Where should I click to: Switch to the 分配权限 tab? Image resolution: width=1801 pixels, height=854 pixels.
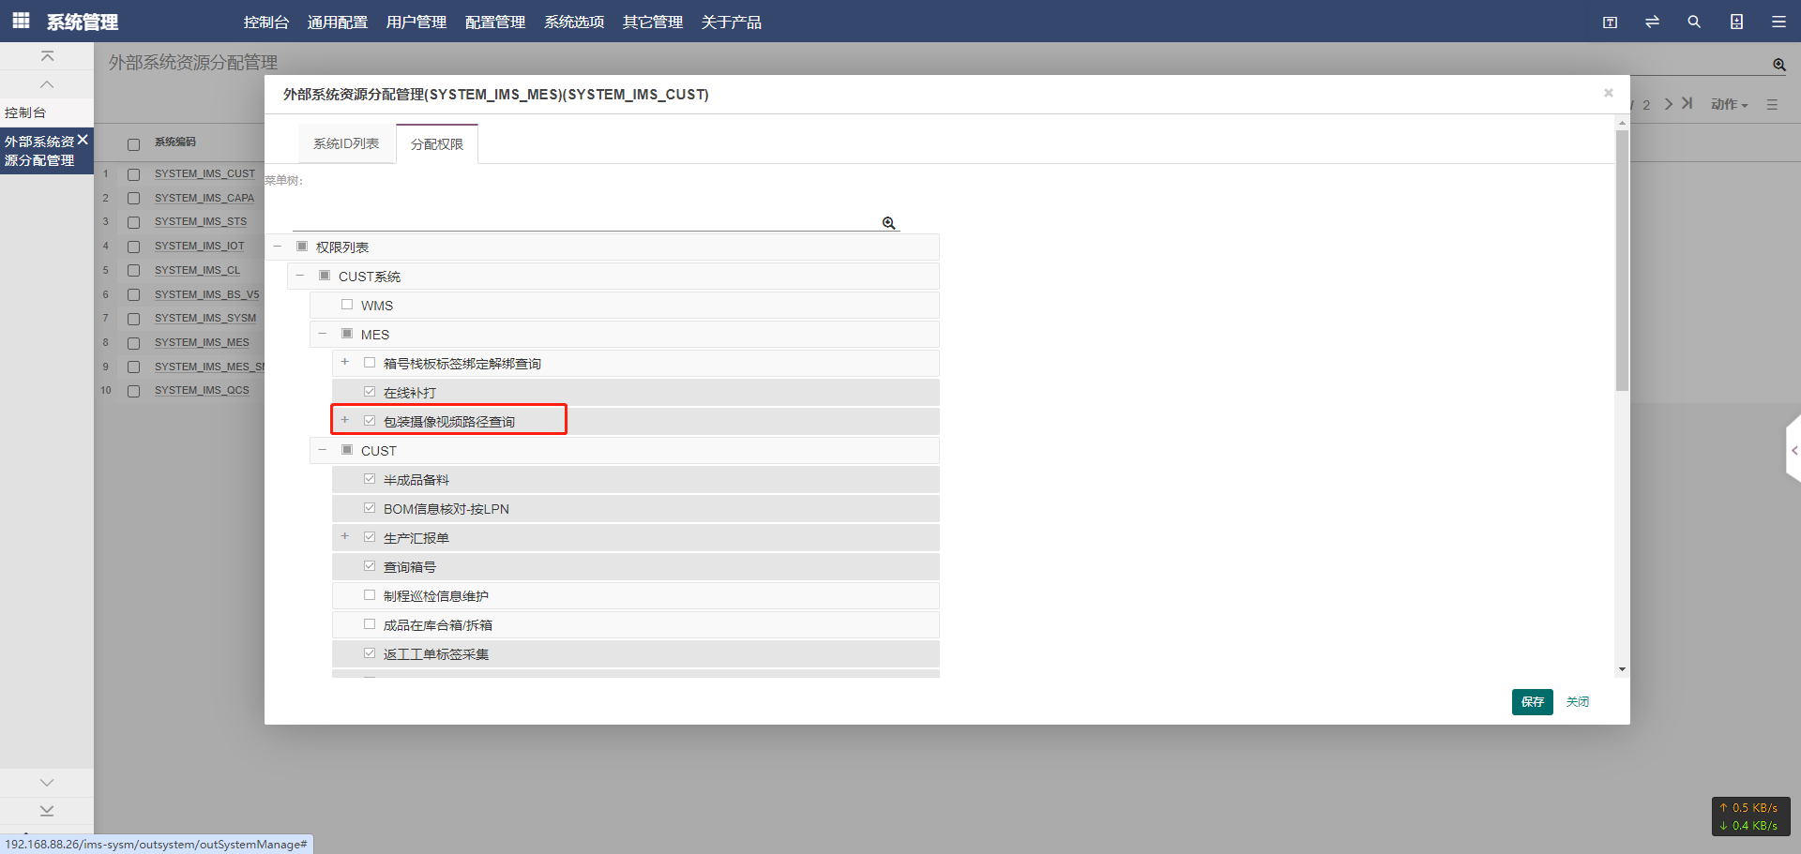[x=437, y=143]
